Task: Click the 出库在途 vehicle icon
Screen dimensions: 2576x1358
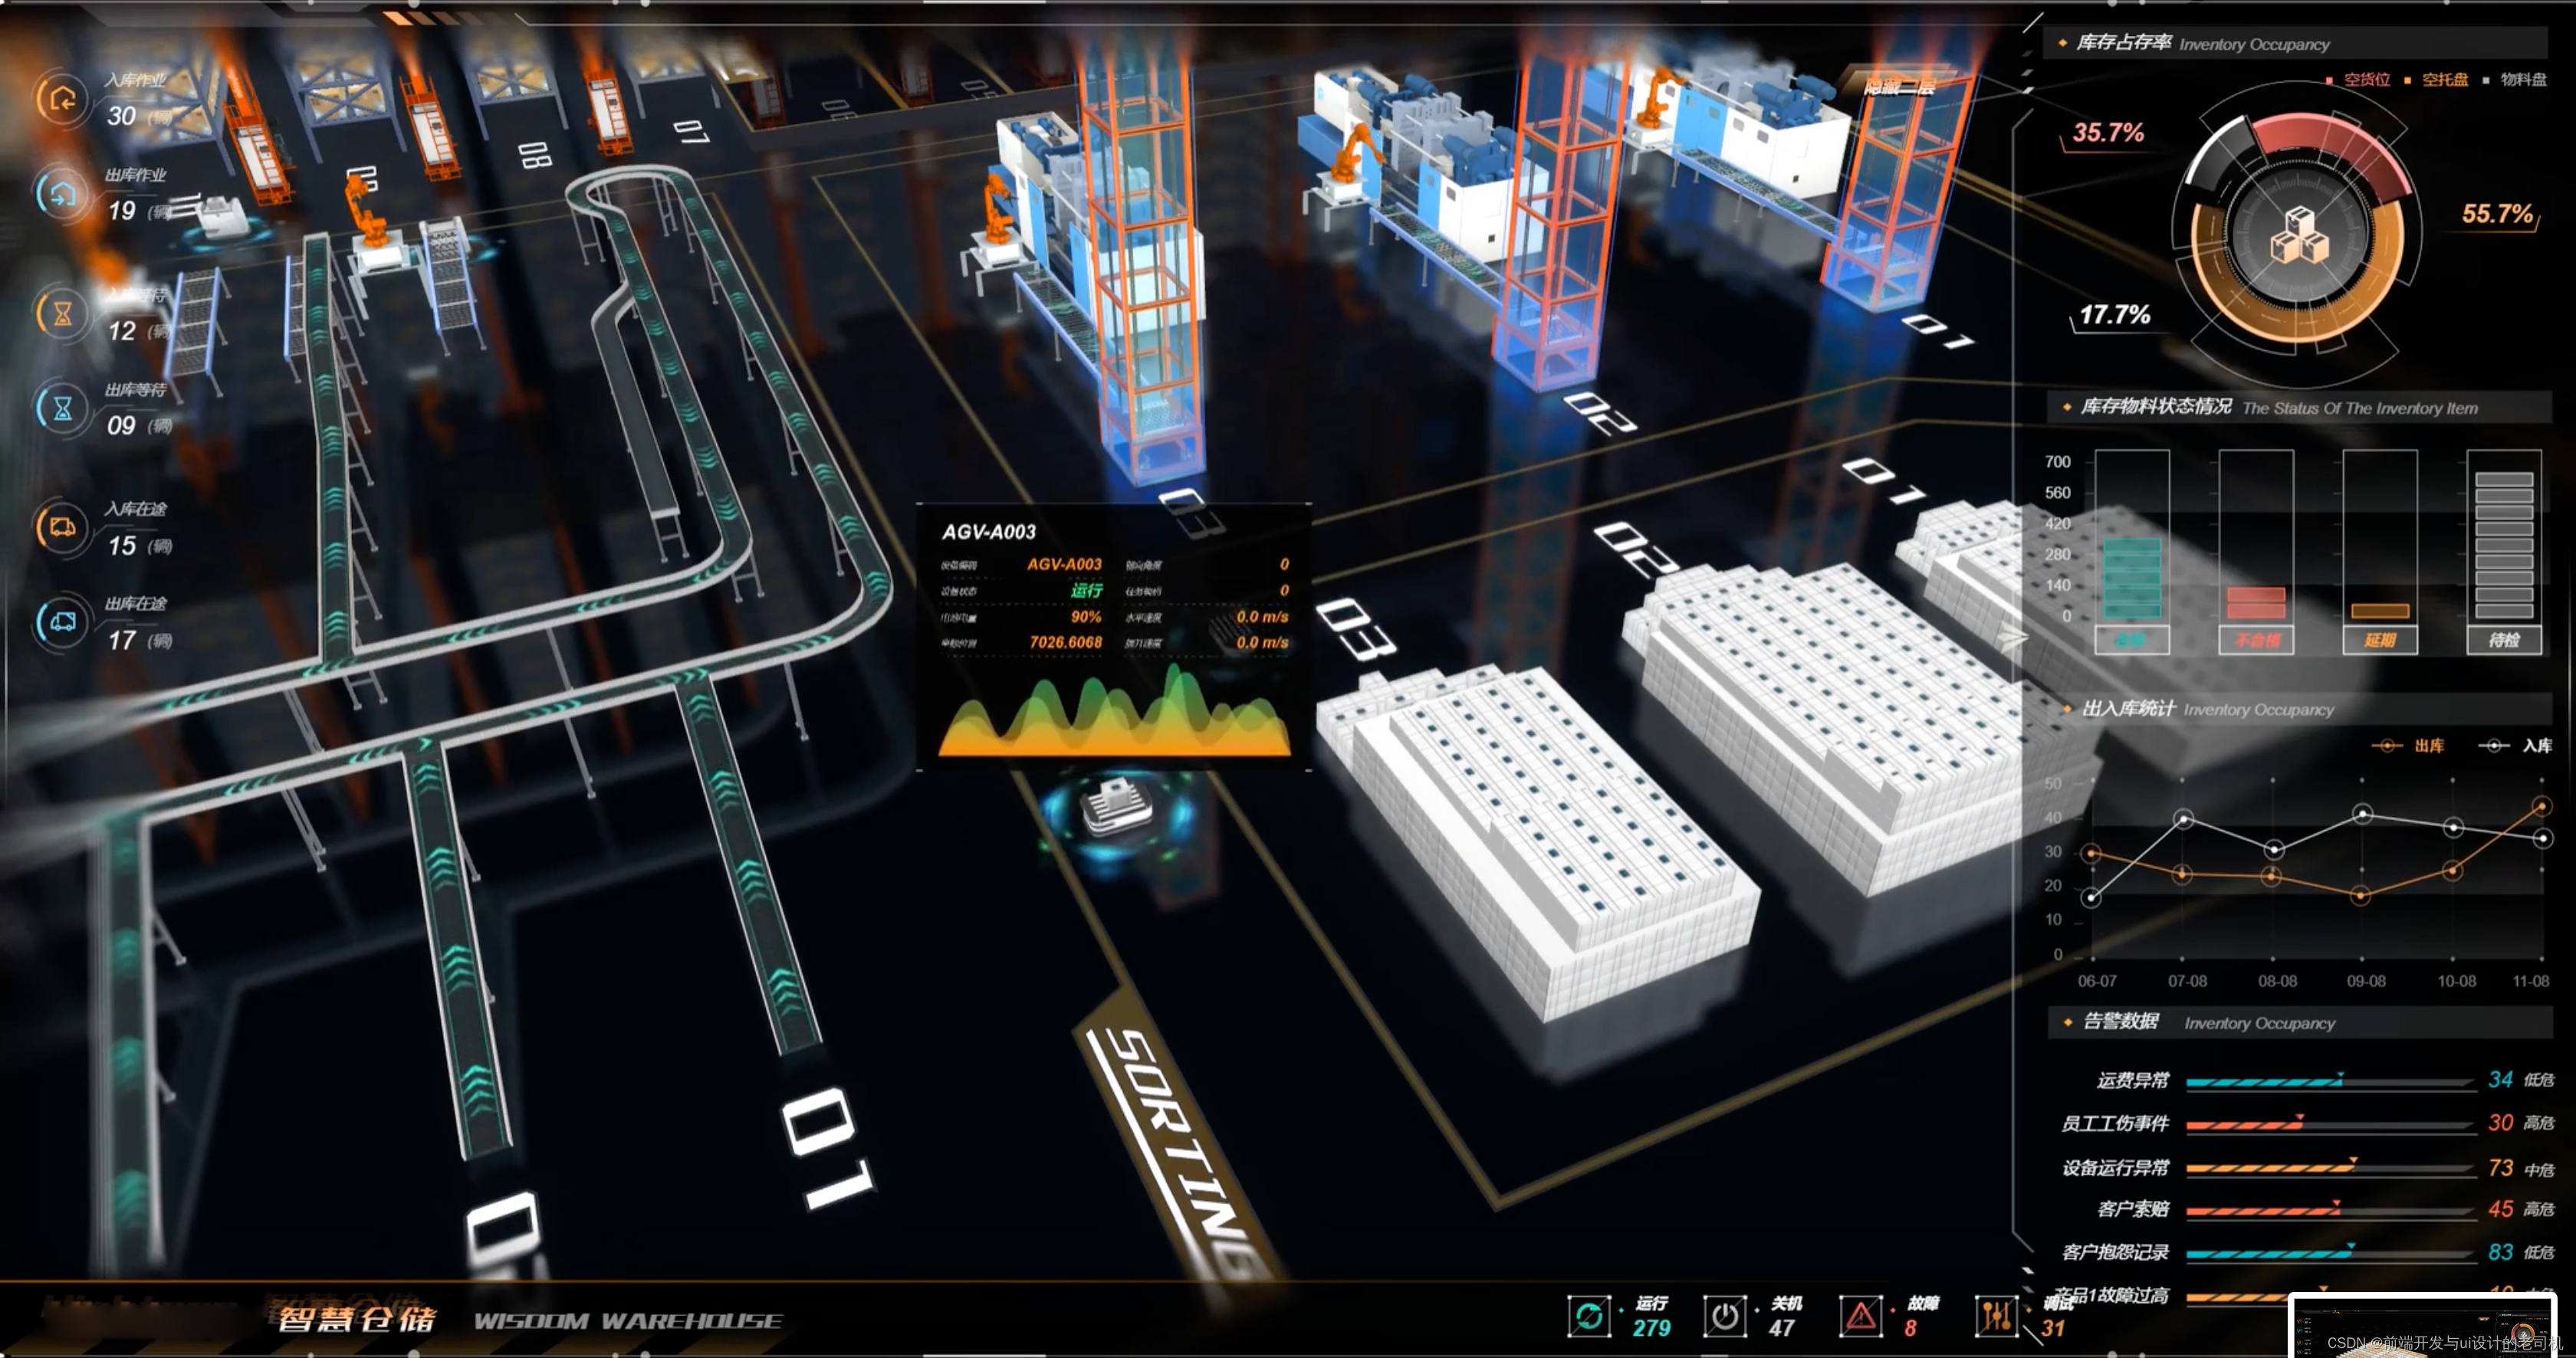Action: pyautogui.click(x=61, y=622)
